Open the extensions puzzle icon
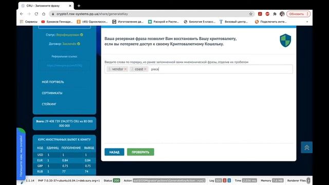This screenshot has height=185, width=329. 275,14
